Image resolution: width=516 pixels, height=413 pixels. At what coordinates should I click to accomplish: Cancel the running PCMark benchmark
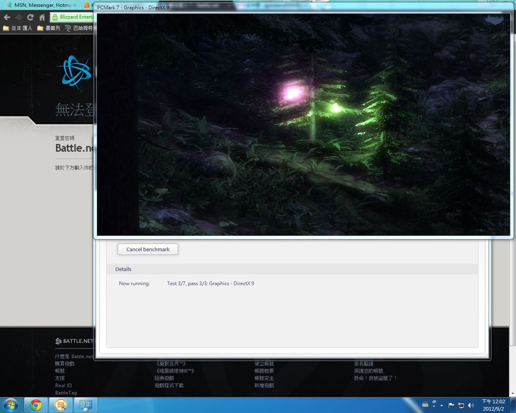point(148,249)
